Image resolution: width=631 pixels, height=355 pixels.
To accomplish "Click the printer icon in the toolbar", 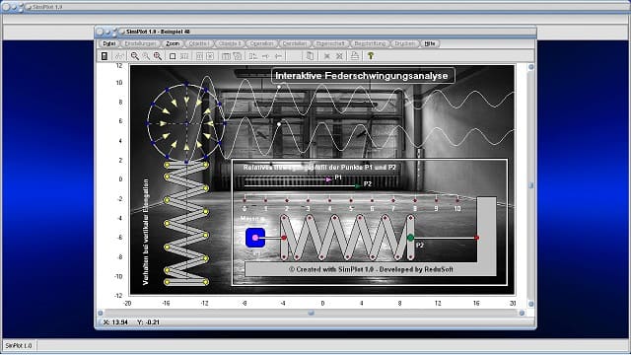I will coord(355,56).
